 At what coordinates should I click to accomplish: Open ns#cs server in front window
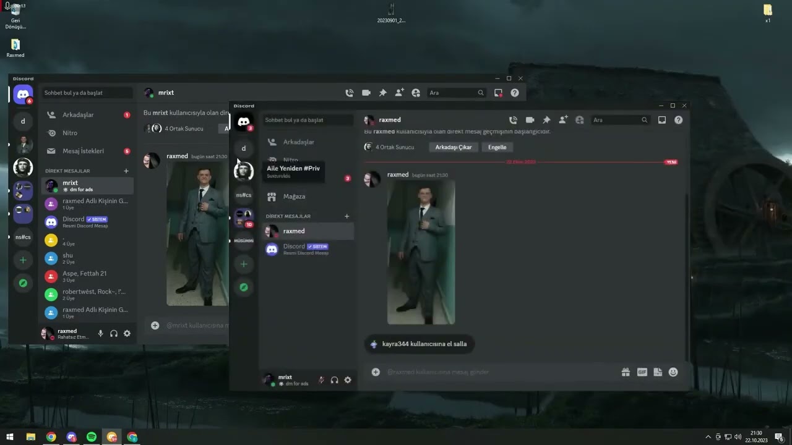[244, 195]
